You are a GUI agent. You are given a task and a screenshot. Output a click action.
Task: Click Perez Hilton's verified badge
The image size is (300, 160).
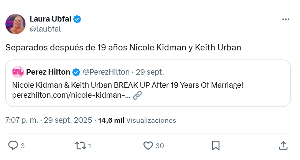tap(76, 72)
